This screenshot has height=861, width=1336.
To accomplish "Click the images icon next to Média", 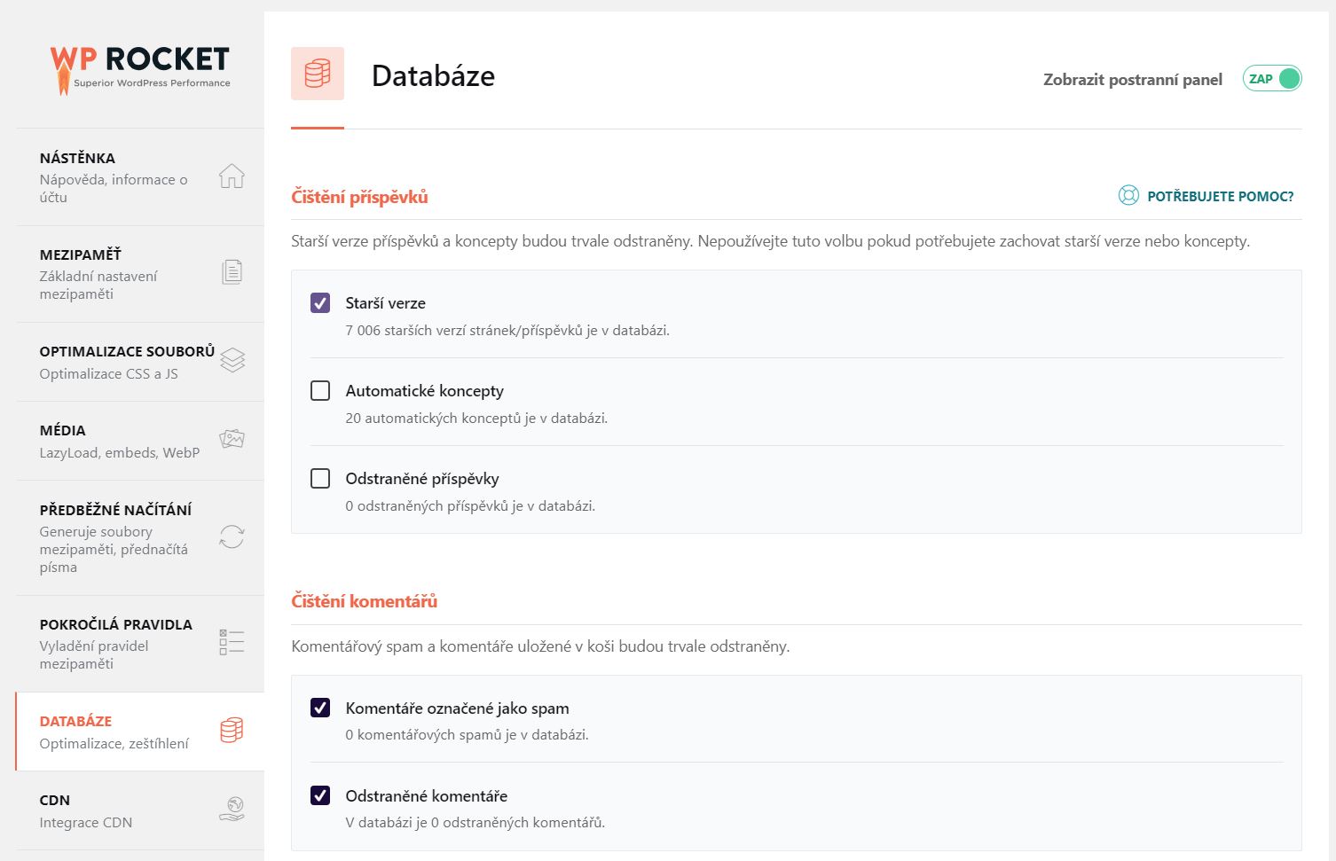I will pos(232,439).
